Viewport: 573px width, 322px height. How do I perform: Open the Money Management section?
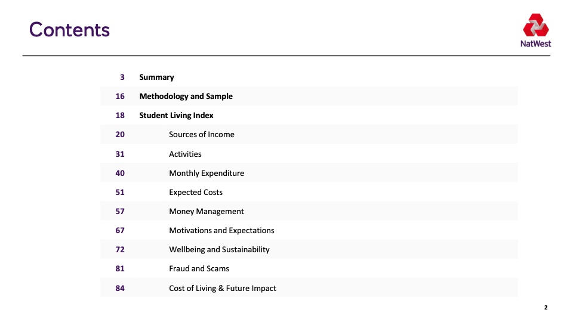point(206,211)
